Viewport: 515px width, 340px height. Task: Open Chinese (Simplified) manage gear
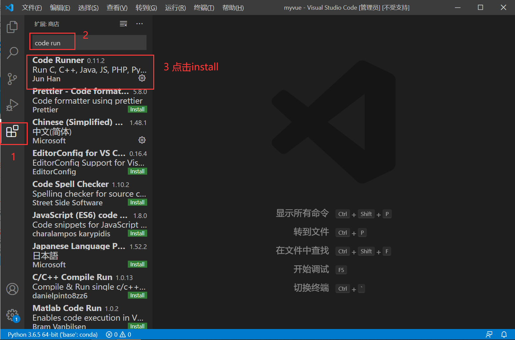tap(142, 140)
